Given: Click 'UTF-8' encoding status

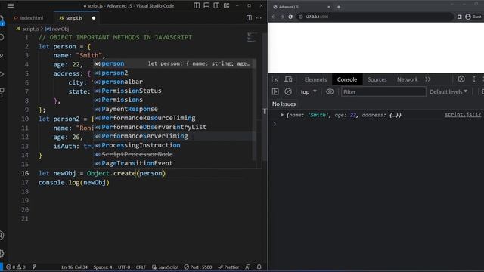Looking at the screenshot, I should pos(124,267).
